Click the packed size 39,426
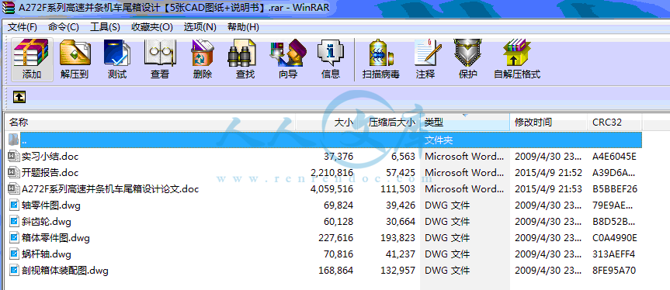 click(400, 205)
